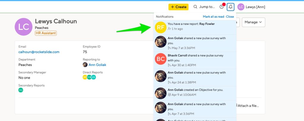
Task: Click the Lewys Calhoun name heading
Action: coord(56,21)
